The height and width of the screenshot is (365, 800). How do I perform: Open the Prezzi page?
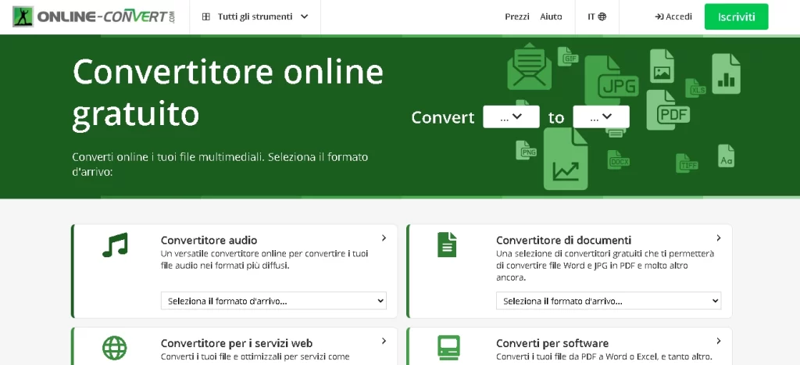click(x=517, y=17)
